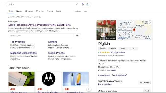Screen dimensions: 166x93
Task: Click the Website button in knowledge panel
Action: coord(103,49)
